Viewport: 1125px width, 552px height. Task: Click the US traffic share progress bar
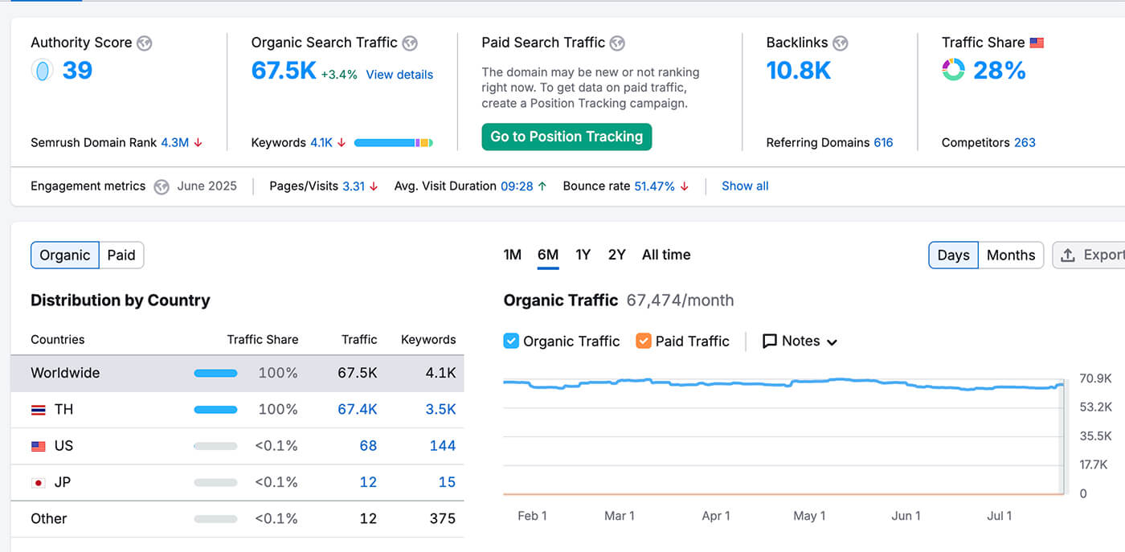tap(215, 446)
